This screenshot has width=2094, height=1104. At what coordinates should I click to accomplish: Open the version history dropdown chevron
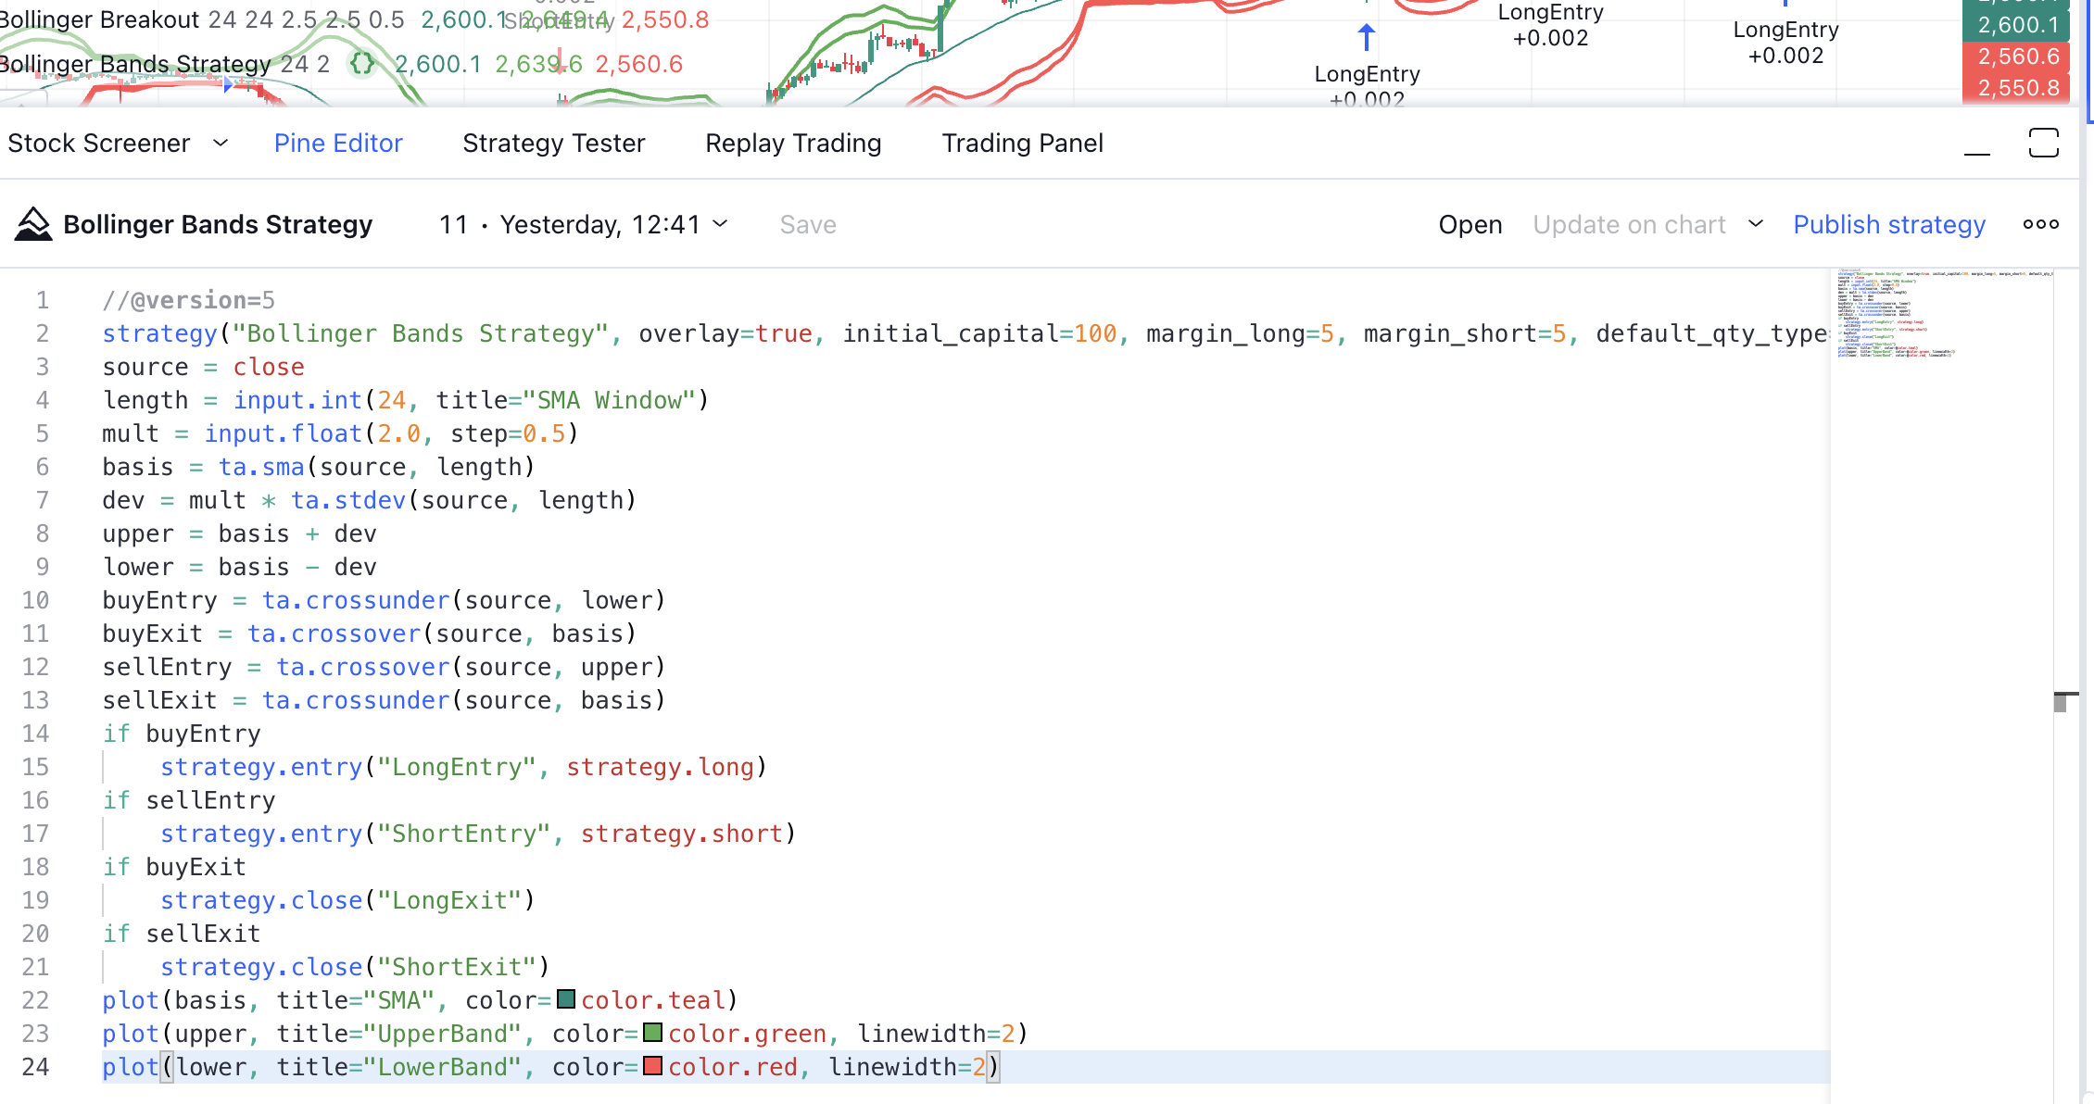click(721, 224)
